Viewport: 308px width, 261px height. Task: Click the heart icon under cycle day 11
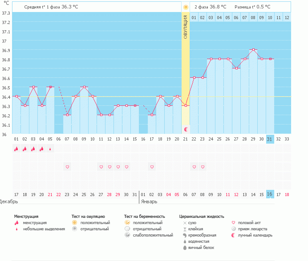pos(101,167)
